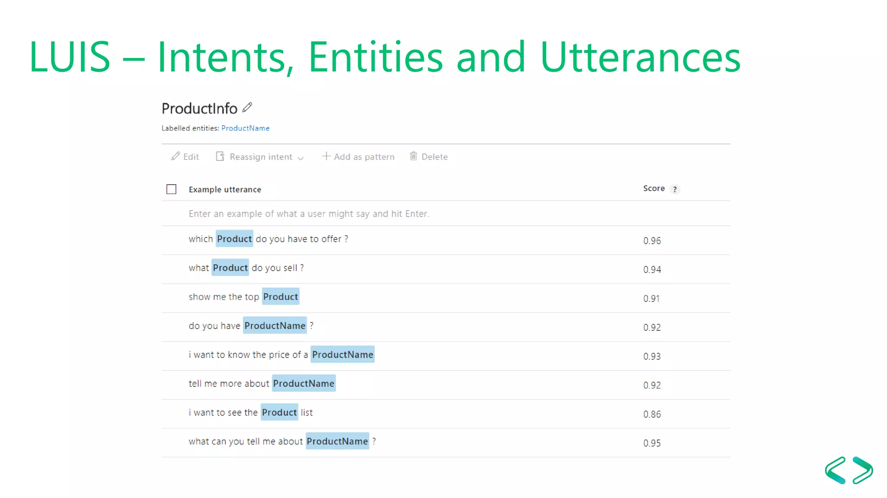The height and width of the screenshot is (498, 887).
Task: Click score 0.91 value
Action: click(651, 299)
